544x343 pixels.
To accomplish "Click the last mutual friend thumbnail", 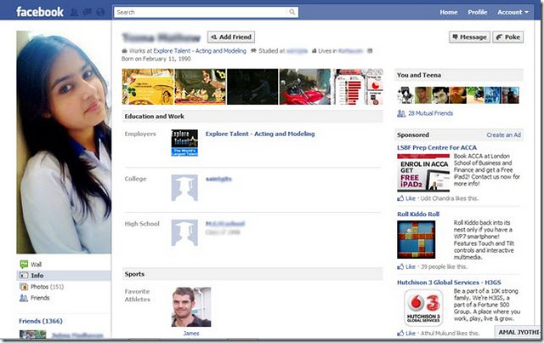I will (511, 95).
